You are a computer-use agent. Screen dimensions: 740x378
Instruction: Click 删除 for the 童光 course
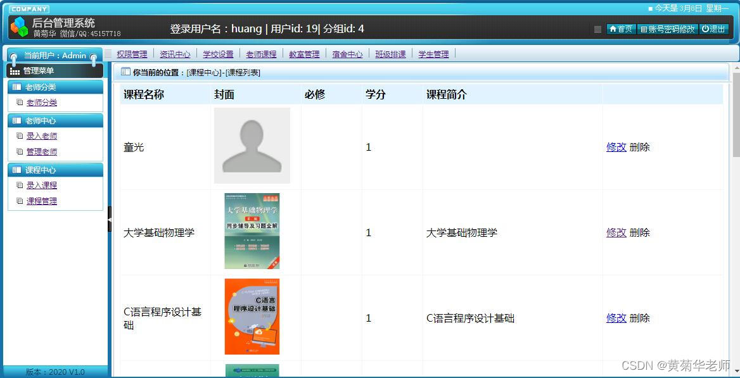(x=639, y=148)
